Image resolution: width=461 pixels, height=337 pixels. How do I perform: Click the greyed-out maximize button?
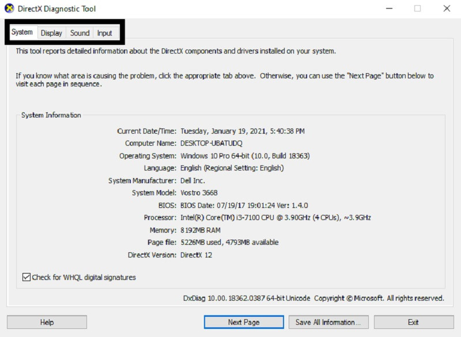point(417,9)
